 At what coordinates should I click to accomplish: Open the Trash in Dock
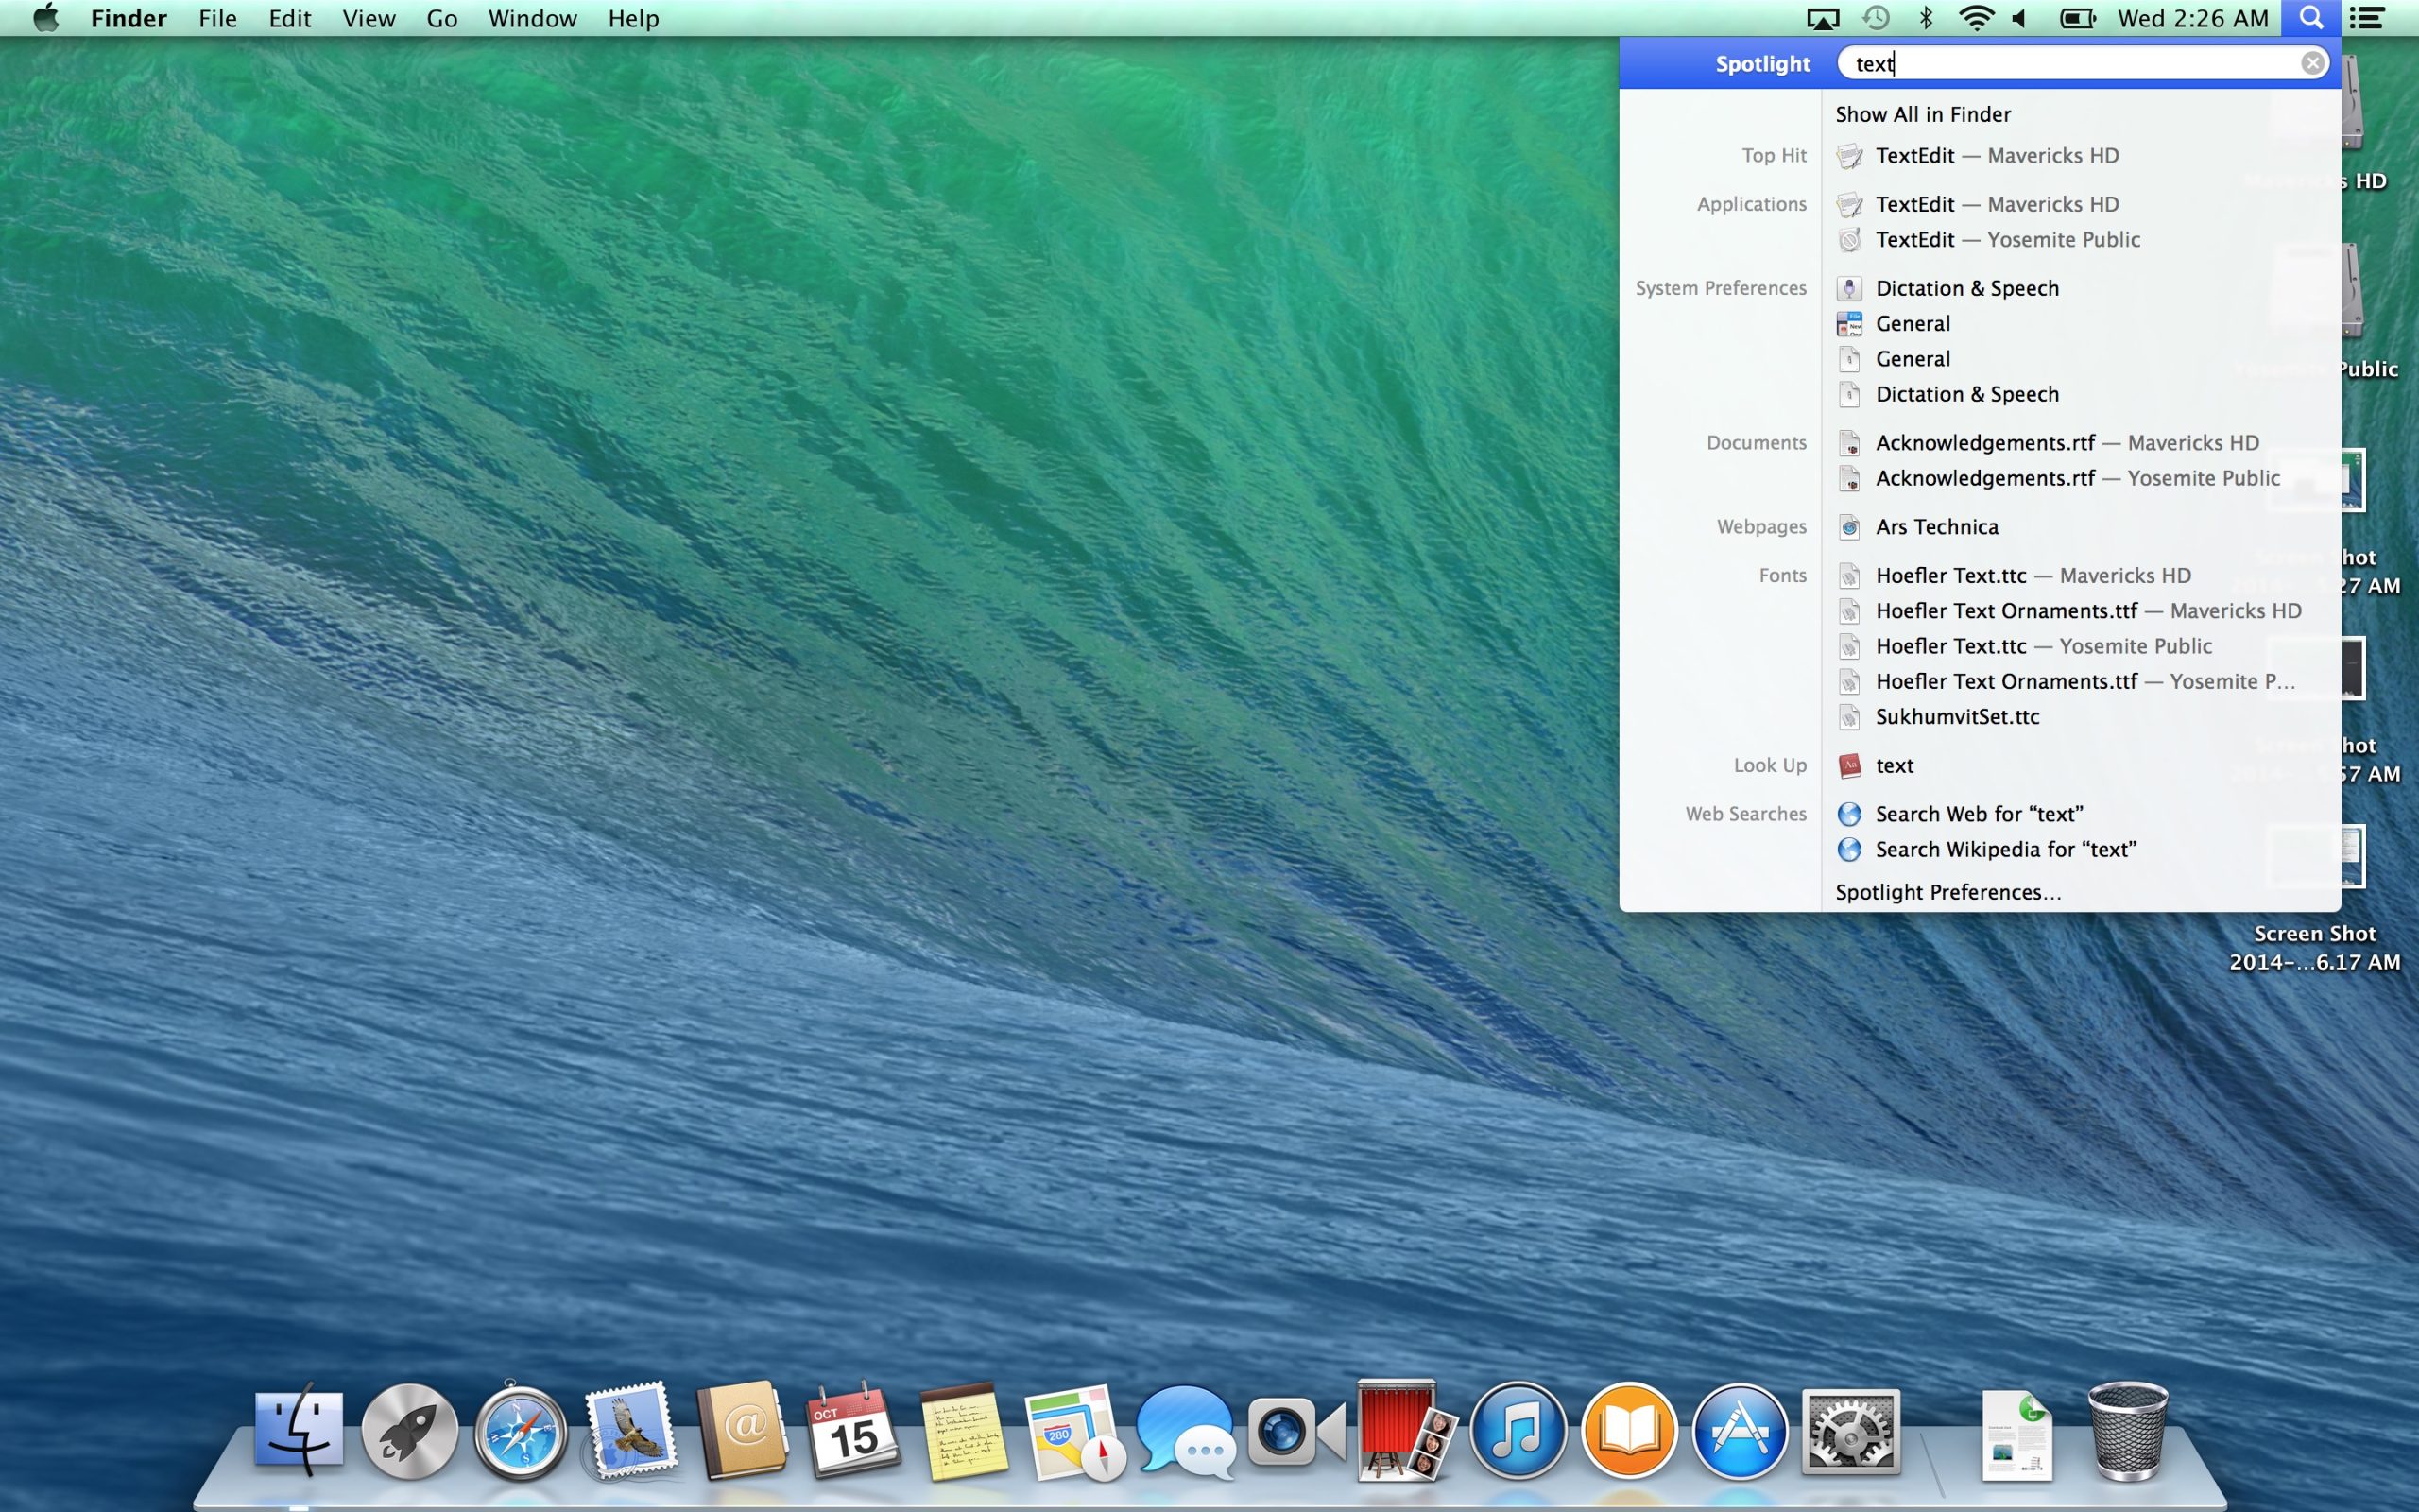click(2128, 1432)
